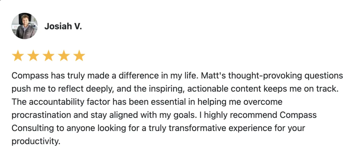Click the final word "productivity."
Screen dimensions: 354x157
click(36, 141)
